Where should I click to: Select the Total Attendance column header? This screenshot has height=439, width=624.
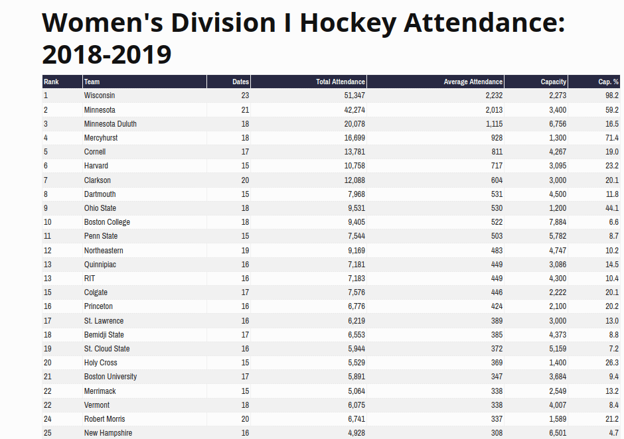coord(340,82)
